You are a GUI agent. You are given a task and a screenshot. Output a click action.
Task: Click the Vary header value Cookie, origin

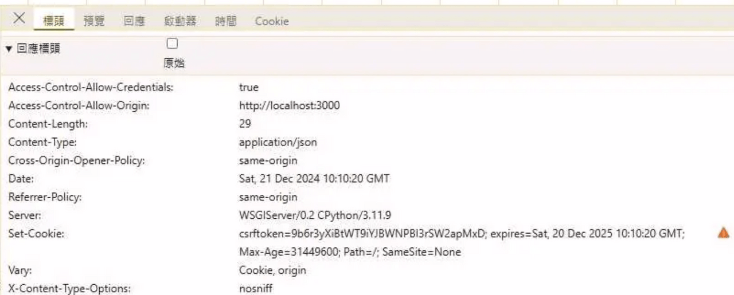(x=272, y=270)
